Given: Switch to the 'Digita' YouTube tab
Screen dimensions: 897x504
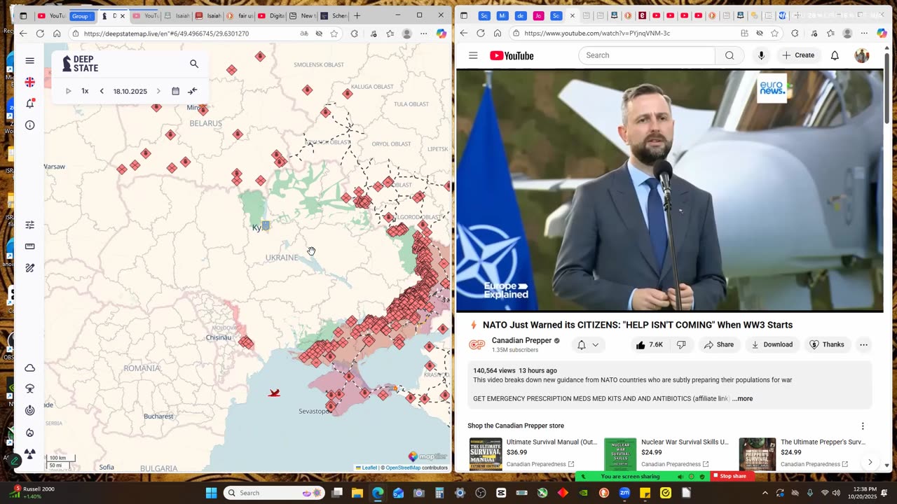Looking at the screenshot, I should 272,15.
